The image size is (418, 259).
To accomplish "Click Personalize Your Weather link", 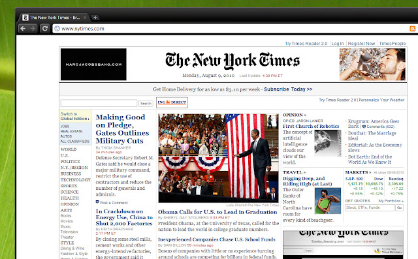I will [381, 100].
